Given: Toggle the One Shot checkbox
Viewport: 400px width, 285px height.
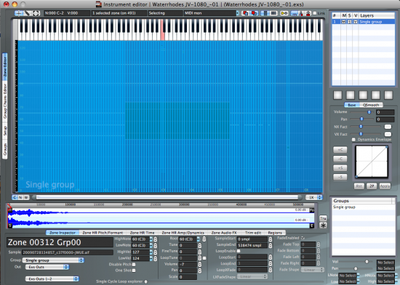Looking at the screenshot, I should click(x=134, y=270).
